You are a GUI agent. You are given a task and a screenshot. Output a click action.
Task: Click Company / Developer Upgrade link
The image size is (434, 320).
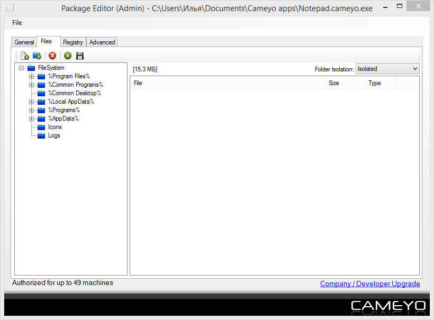(x=370, y=284)
